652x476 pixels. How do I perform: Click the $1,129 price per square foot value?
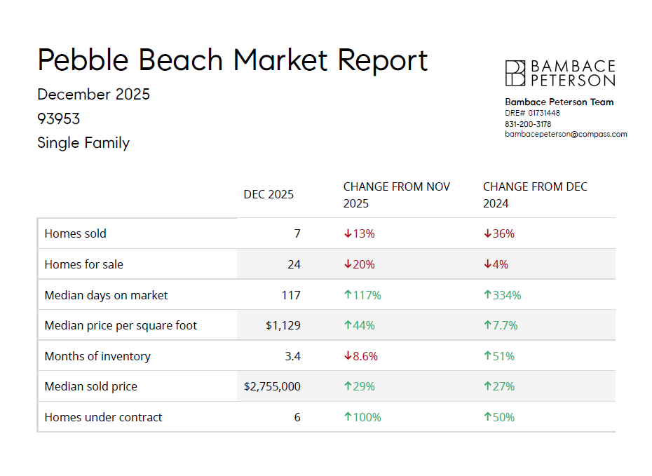tap(283, 325)
